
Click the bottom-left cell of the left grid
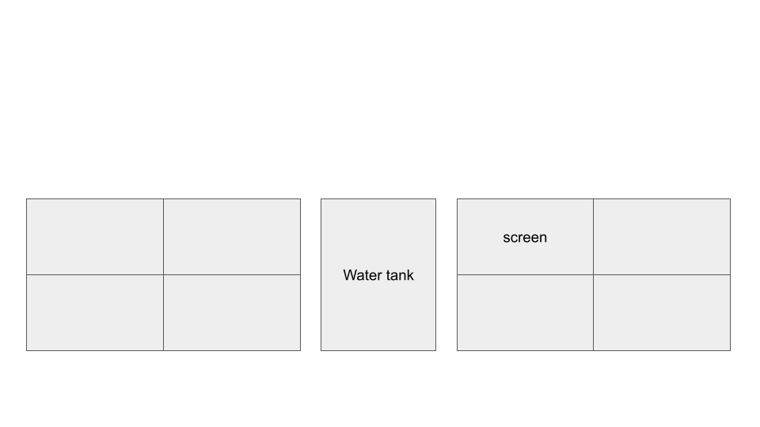(x=95, y=312)
